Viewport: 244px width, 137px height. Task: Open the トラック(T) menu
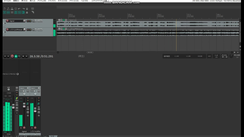(52, 1)
